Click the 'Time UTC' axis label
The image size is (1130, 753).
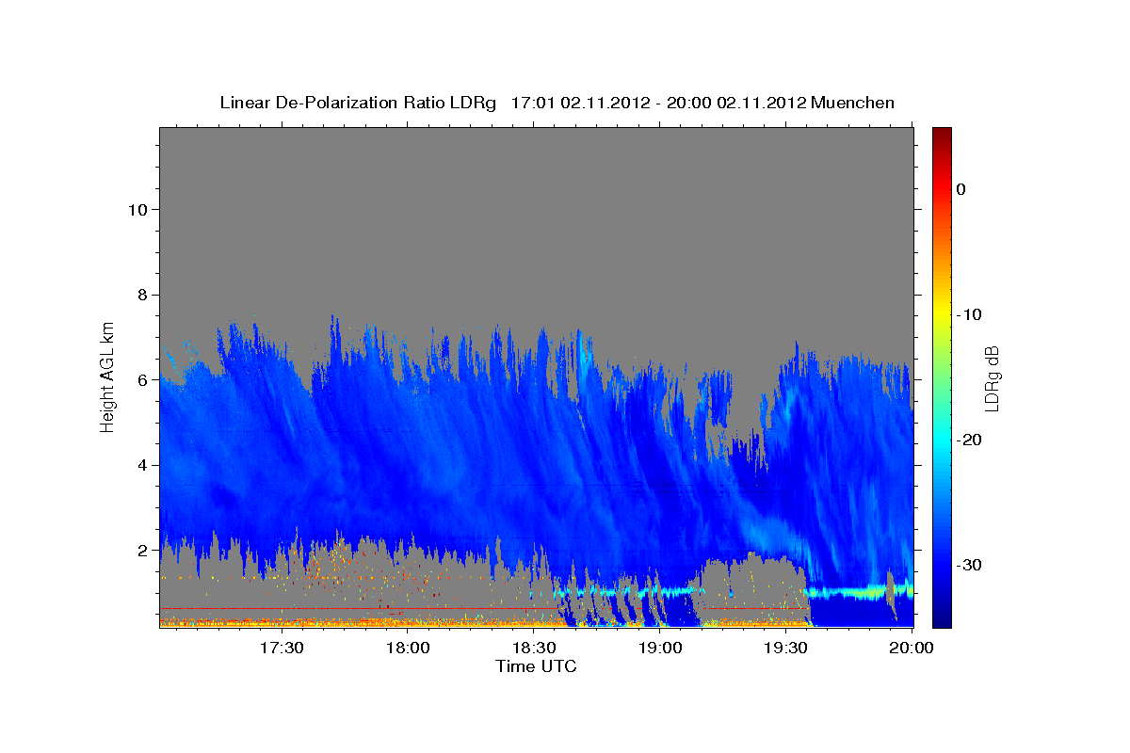(536, 666)
